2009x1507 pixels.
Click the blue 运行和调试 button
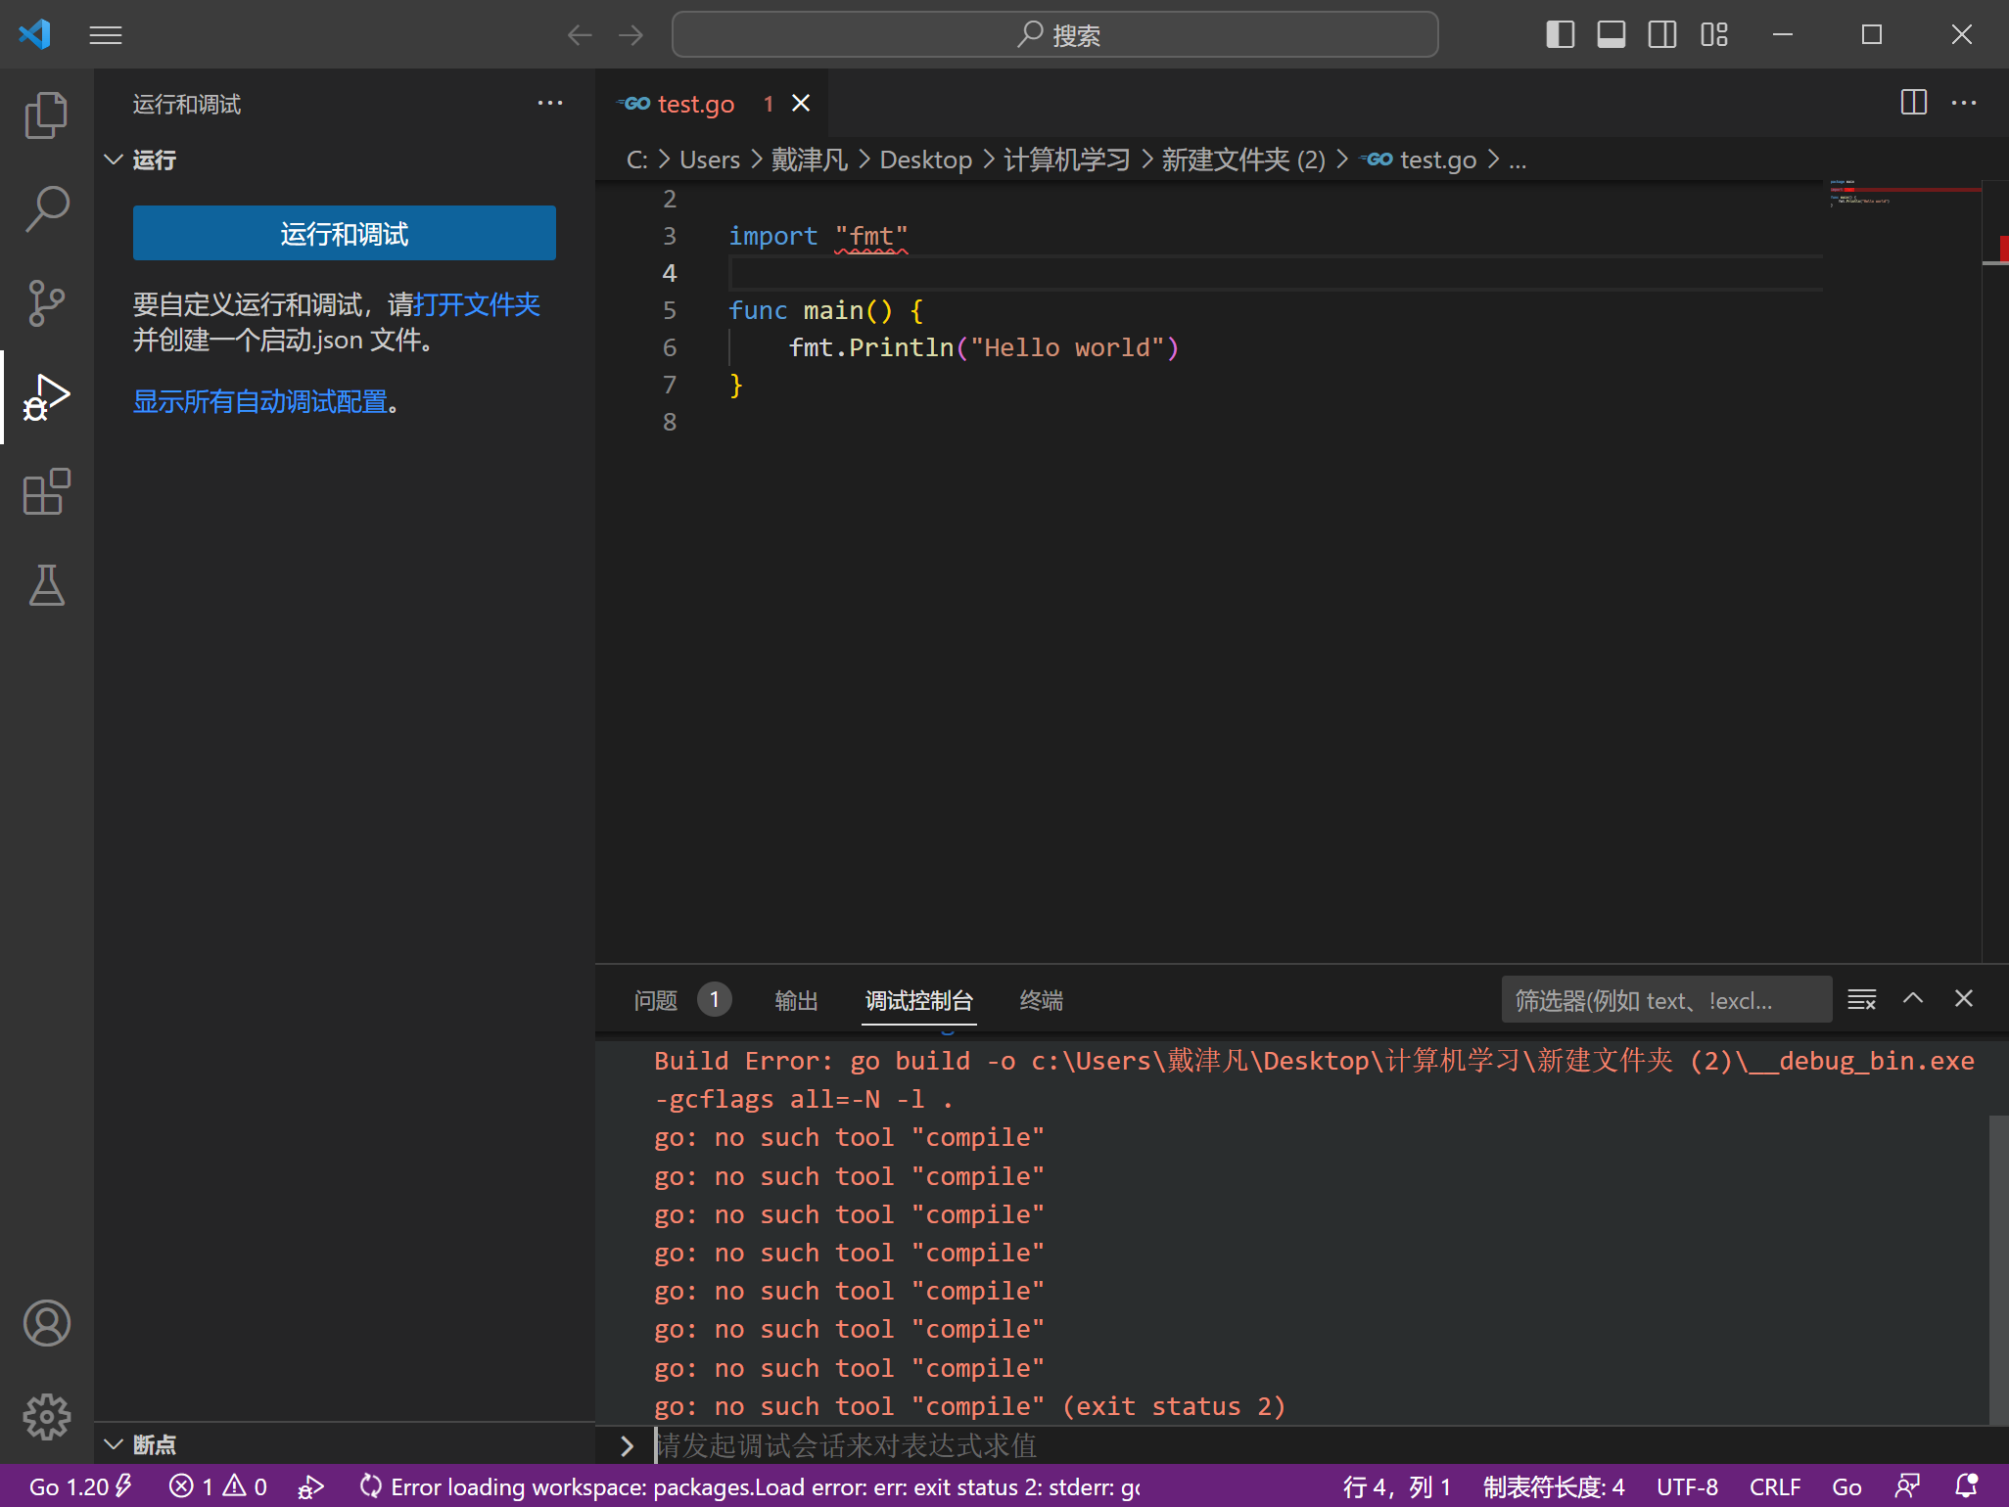coord(344,234)
